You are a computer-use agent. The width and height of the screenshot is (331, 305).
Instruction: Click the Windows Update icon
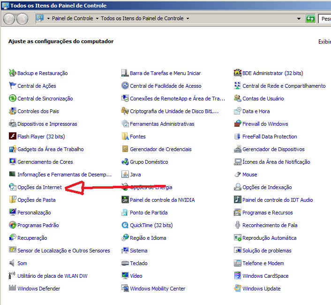point(238,288)
